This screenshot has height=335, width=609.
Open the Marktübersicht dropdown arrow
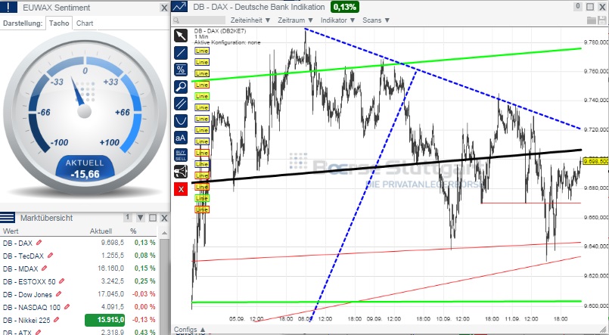tap(141, 218)
